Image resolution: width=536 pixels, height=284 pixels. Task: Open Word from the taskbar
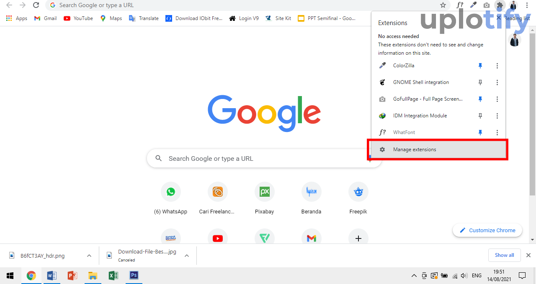52,276
